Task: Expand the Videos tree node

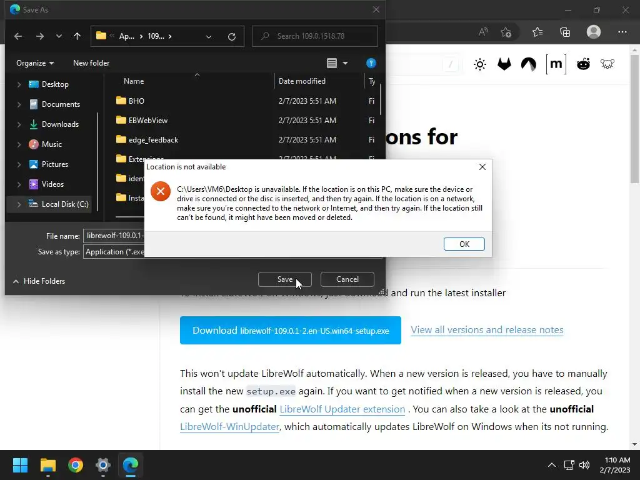Action: [x=19, y=184]
